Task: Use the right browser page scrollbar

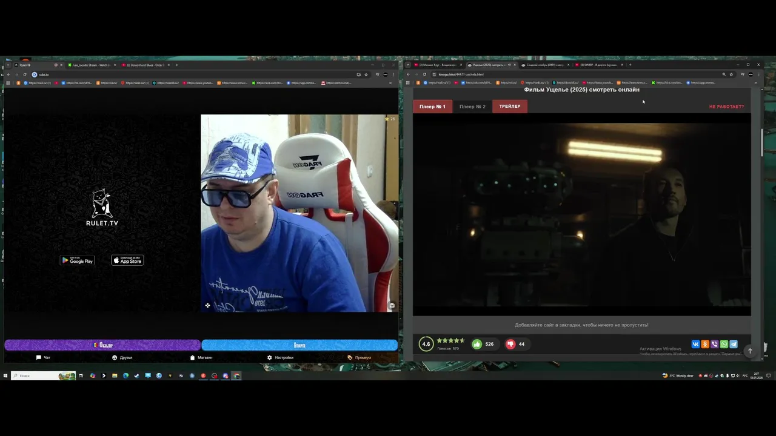Action: pyautogui.click(x=762, y=142)
